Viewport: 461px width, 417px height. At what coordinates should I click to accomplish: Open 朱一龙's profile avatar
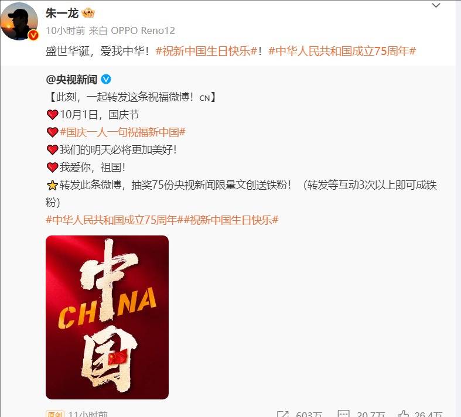click(19, 22)
